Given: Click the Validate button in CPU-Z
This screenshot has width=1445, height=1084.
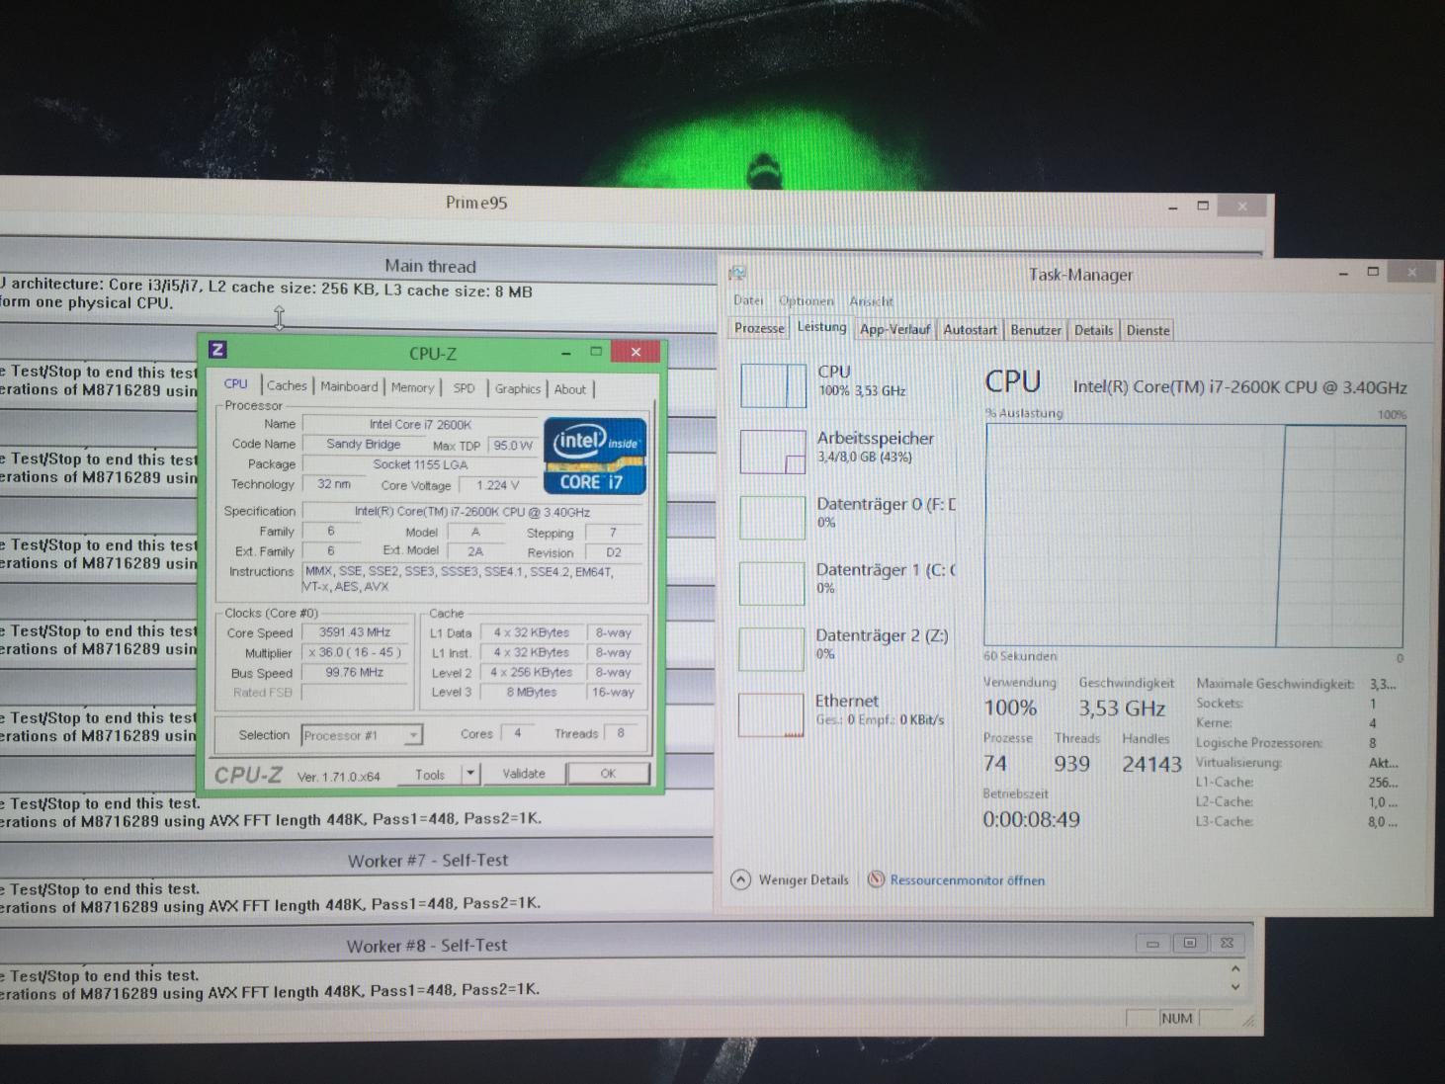Looking at the screenshot, I should [524, 774].
